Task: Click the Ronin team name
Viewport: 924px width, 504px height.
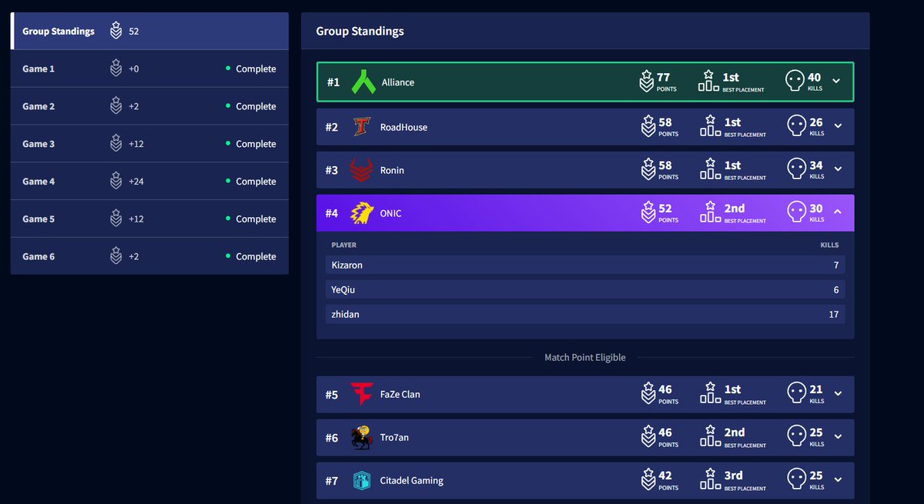Action: (392, 170)
